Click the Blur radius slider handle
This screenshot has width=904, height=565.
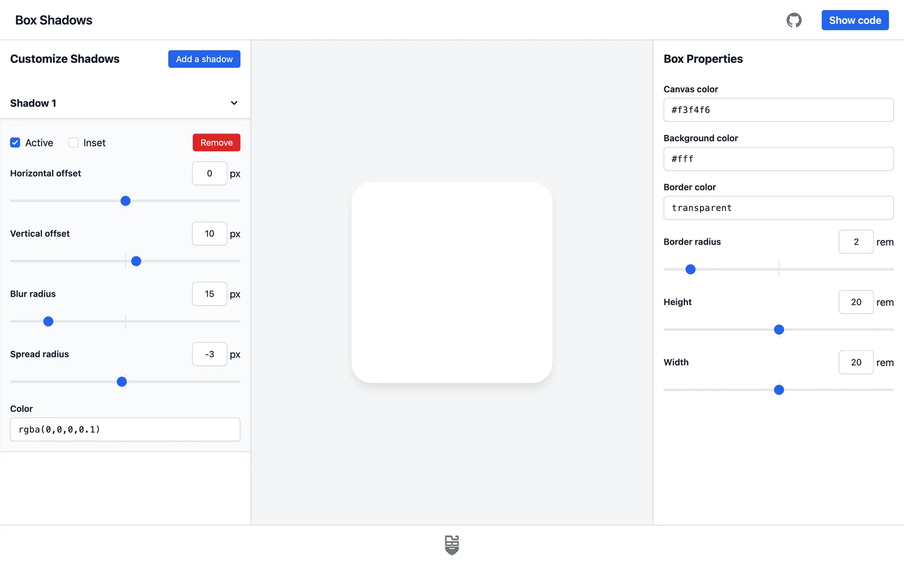(x=49, y=321)
